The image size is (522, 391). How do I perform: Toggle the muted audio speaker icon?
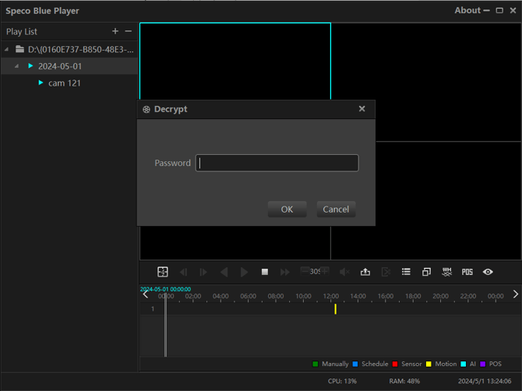[x=344, y=272]
